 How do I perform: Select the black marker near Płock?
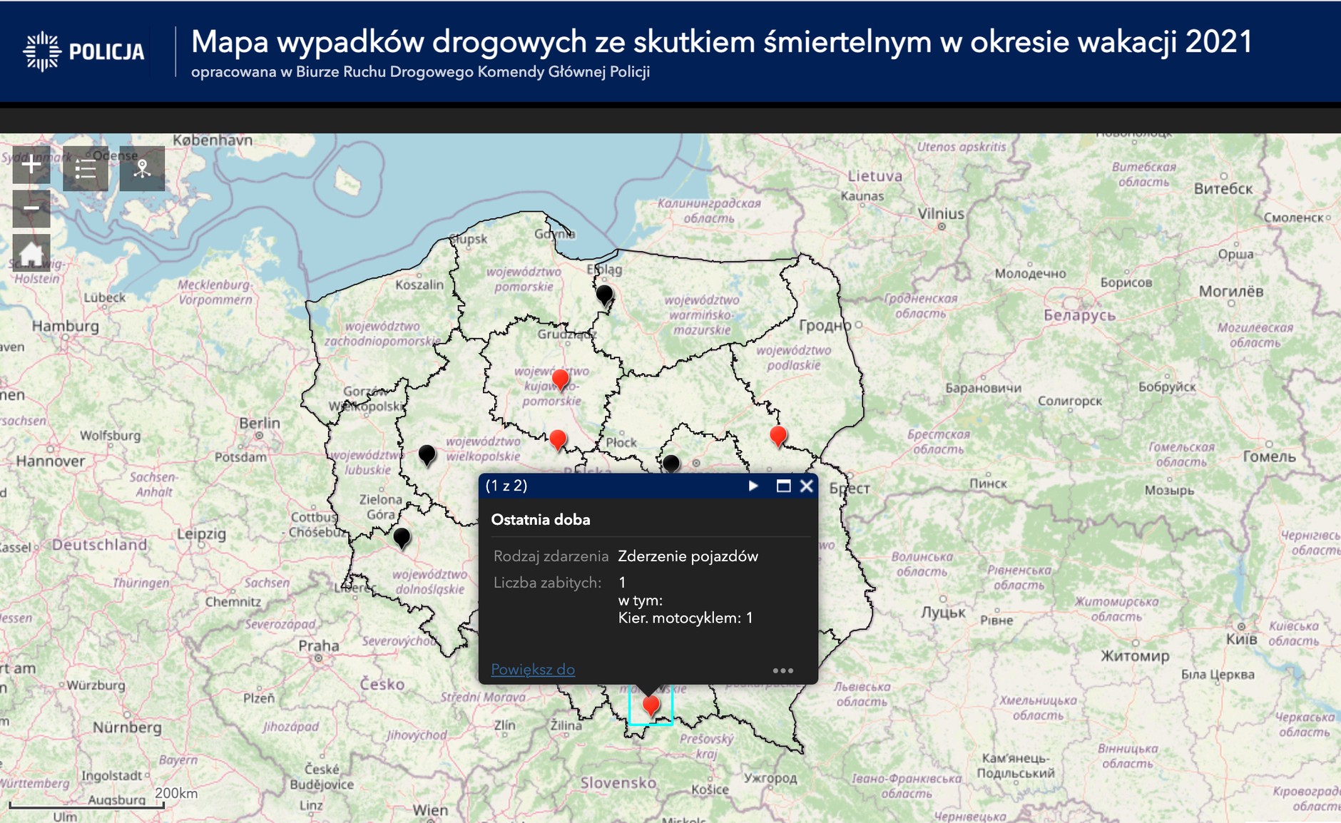pos(671,463)
